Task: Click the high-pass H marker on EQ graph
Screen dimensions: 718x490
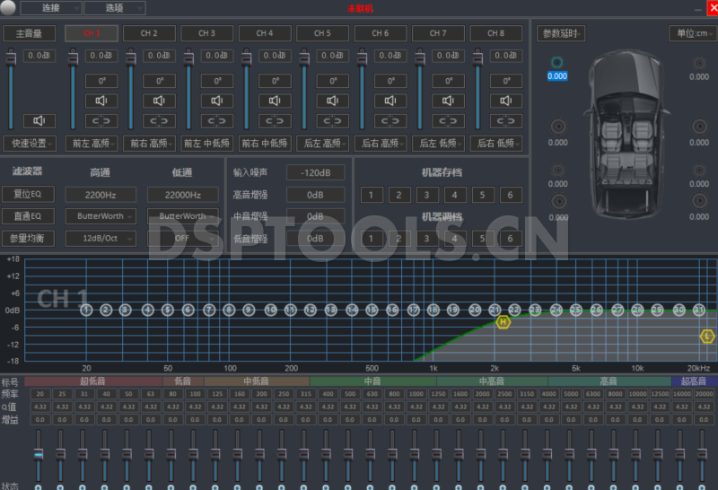Action: click(503, 321)
